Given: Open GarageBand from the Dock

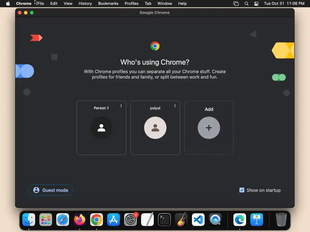Looking at the screenshot, I should (181, 219).
